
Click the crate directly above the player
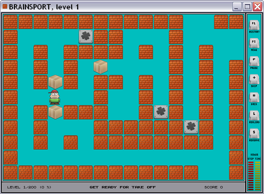click(x=56, y=82)
